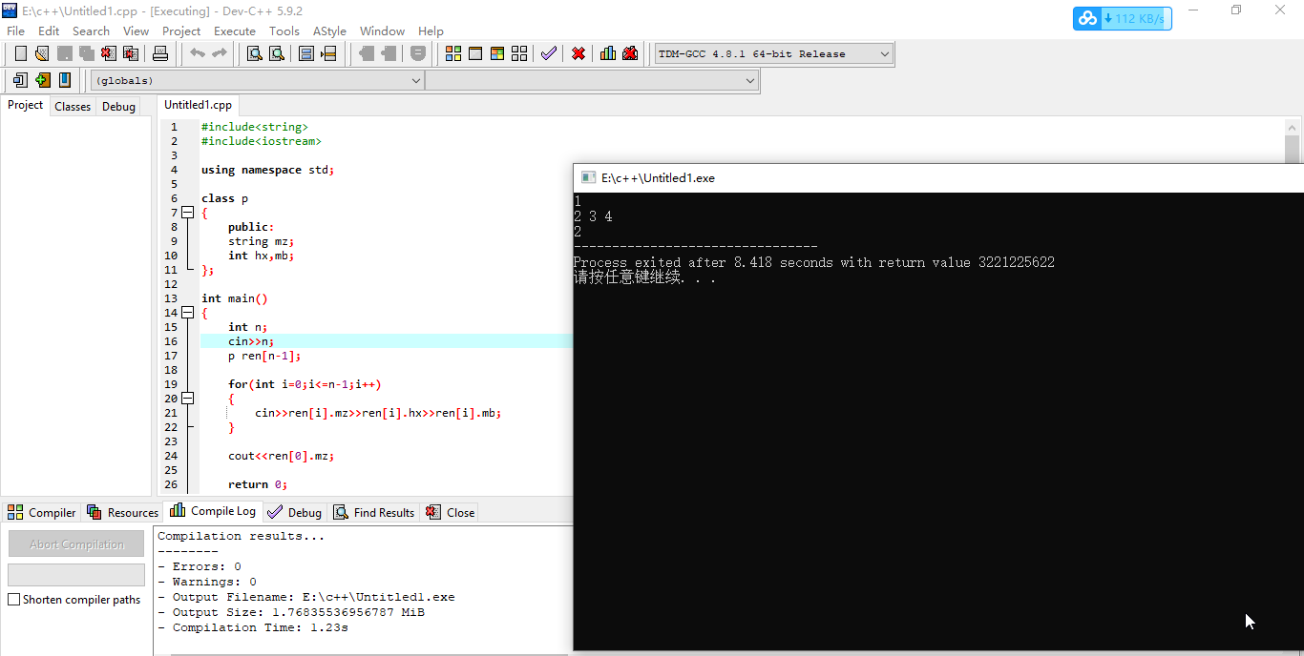Click the Debug checkmark toolbar icon
Image resolution: width=1304 pixels, height=656 pixels.
point(549,53)
